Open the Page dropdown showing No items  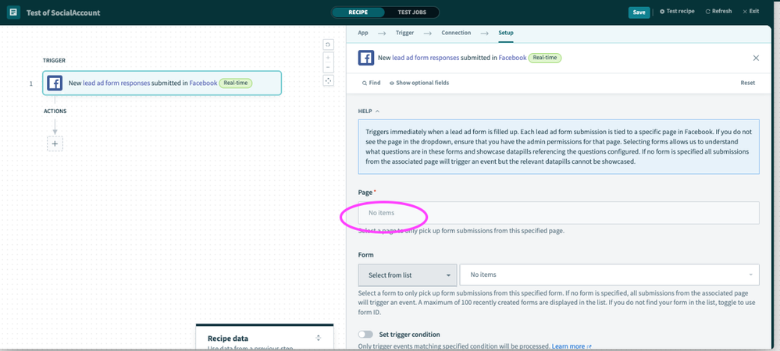click(558, 213)
